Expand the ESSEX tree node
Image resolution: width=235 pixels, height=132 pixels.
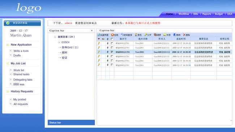59,42
